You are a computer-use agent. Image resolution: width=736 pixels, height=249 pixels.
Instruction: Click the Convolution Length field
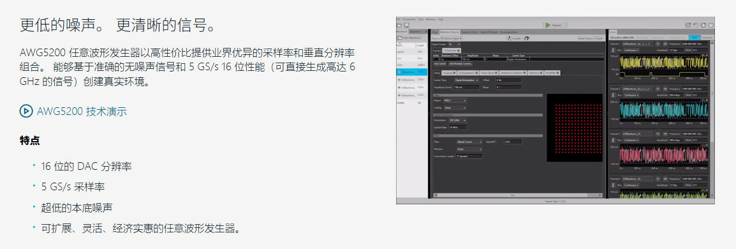[x=469, y=156]
